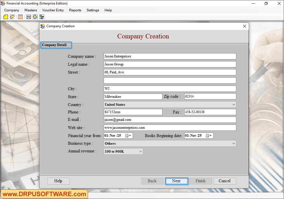Select the New Company toolbar icon

coord(6,17)
